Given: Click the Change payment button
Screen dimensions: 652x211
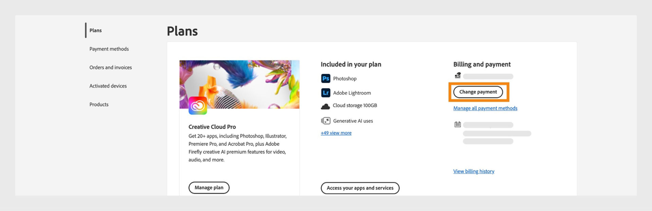Looking at the screenshot, I should pos(478,92).
